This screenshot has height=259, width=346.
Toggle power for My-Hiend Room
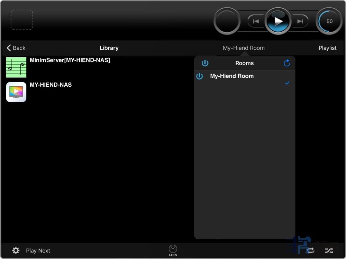pyautogui.click(x=200, y=76)
